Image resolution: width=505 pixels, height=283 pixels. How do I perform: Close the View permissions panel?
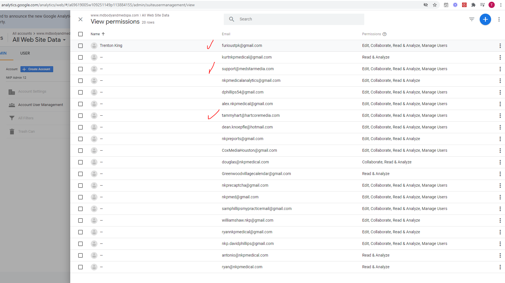coord(80,19)
